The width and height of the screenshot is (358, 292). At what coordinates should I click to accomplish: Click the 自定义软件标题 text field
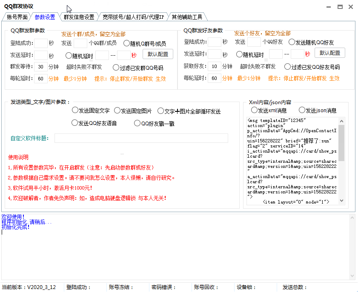[x=141, y=138]
